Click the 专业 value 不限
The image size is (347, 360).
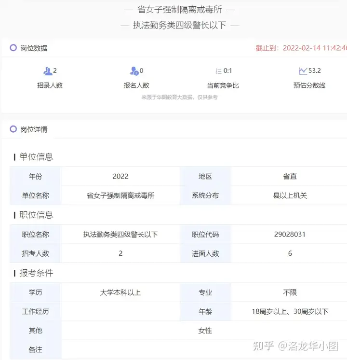[x=290, y=292]
